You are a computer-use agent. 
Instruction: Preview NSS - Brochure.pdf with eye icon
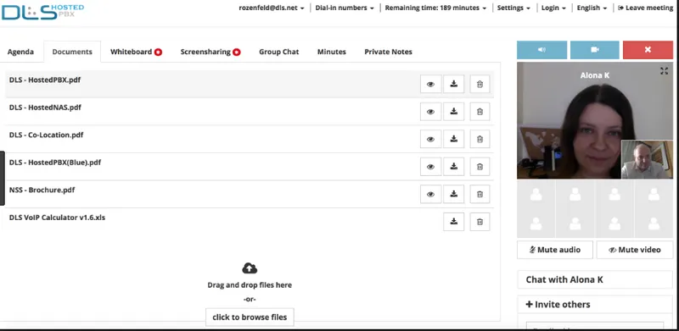click(x=430, y=194)
